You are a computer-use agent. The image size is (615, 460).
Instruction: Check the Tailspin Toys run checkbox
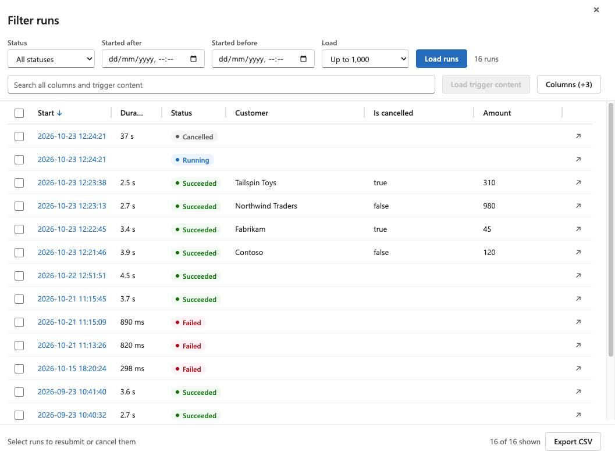tap(19, 183)
